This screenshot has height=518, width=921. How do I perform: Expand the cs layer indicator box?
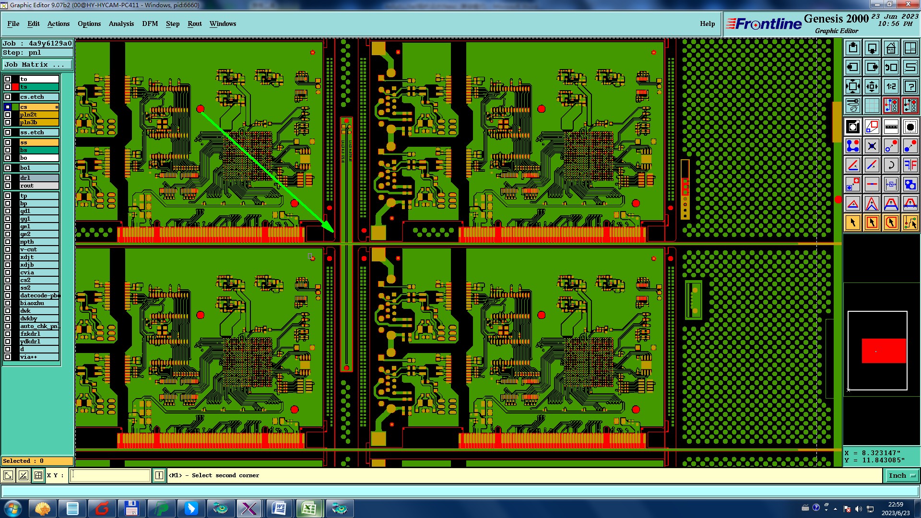57,107
